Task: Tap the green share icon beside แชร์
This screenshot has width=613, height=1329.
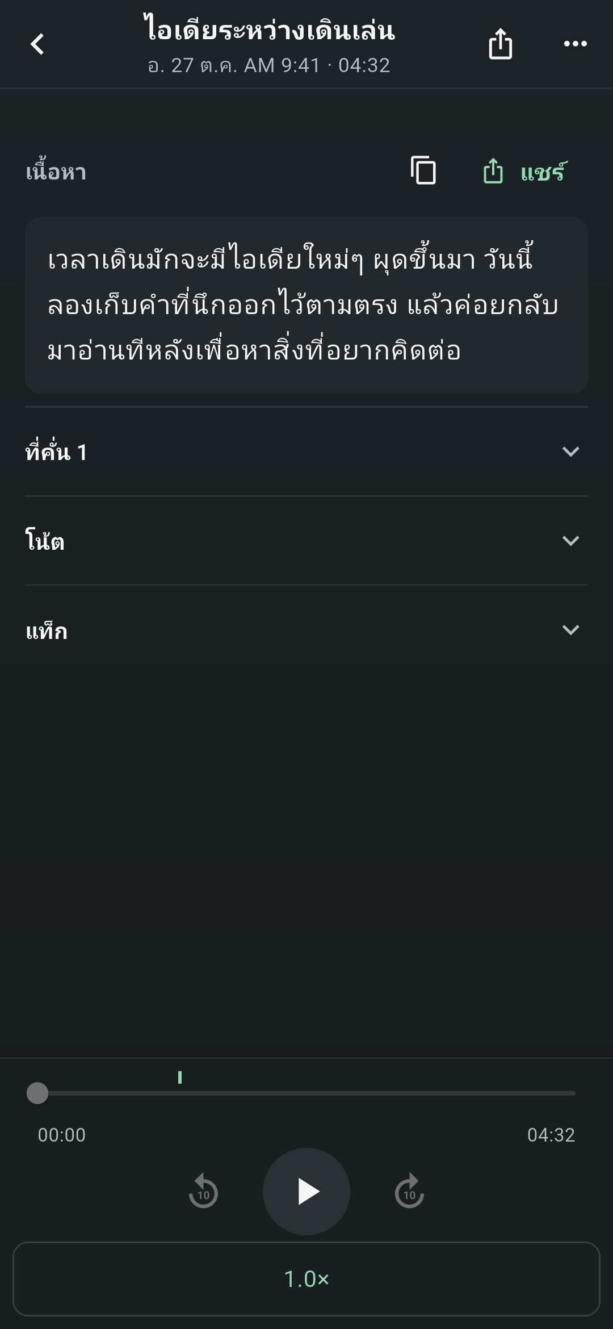Action: click(493, 170)
